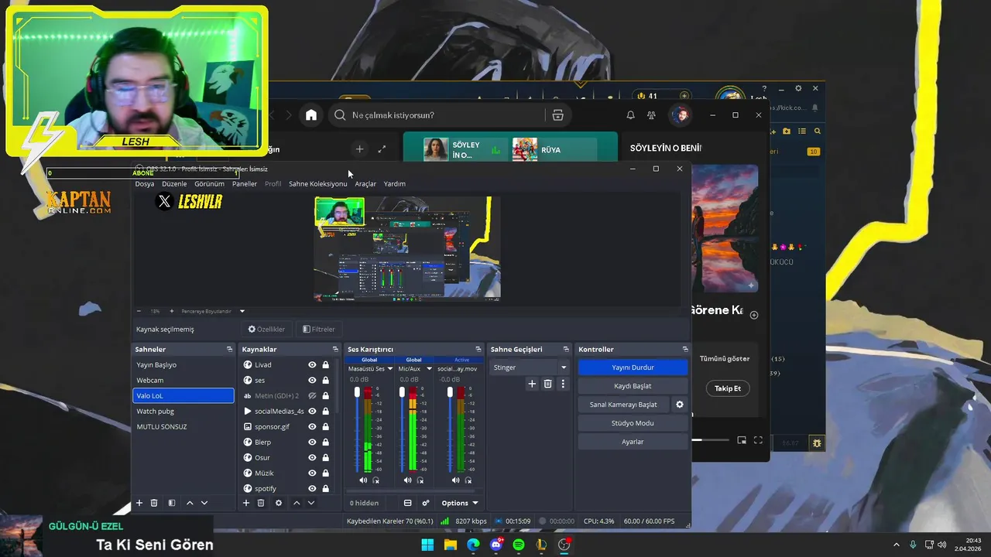Image resolution: width=991 pixels, height=557 pixels.
Task: Mute the Masaüstü Ses speaker icon
Action: coord(363,480)
